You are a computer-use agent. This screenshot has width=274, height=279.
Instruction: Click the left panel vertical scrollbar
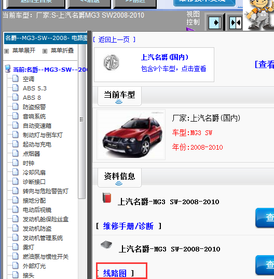[82, 122]
